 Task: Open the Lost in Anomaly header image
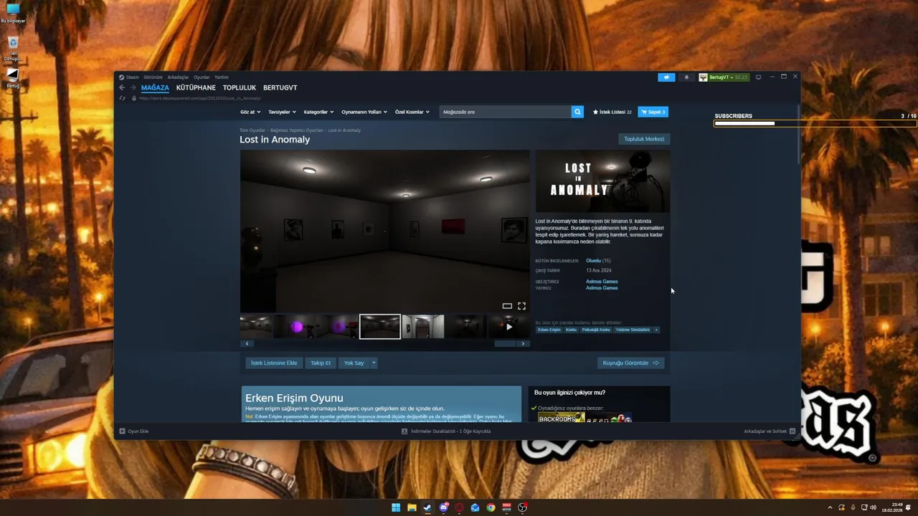point(602,181)
